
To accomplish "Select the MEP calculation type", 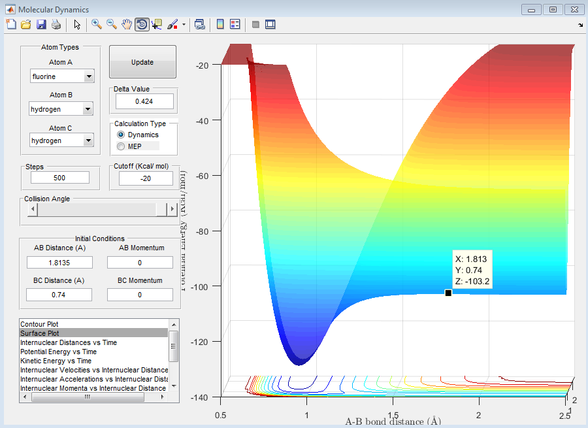I will point(121,146).
